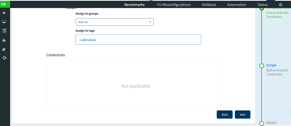Switch to the Benchmarks tab
The width and height of the screenshot is (291, 126).
[135, 5]
